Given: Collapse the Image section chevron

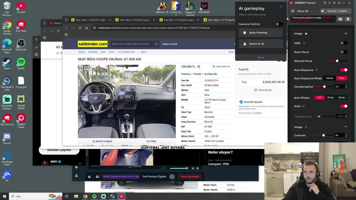Looking at the screenshot, I should tap(346, 127).
